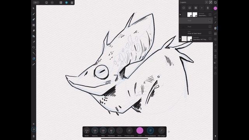Click thumbnail of Seamless WC Paper layer
This screenshot has height=140, width=249.
(x=184, y=38)
